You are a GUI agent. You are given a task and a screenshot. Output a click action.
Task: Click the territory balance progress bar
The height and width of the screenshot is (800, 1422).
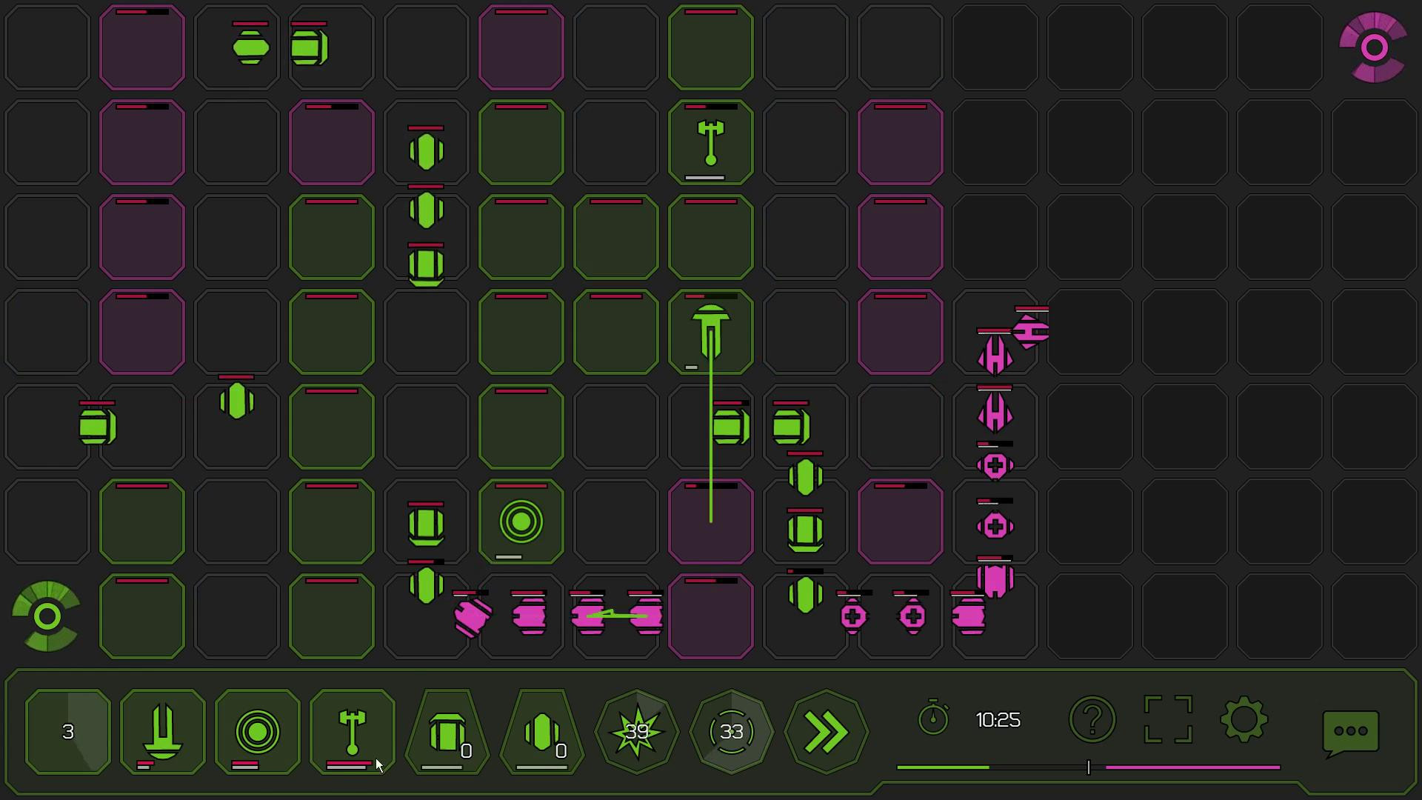pos(1089,767)
